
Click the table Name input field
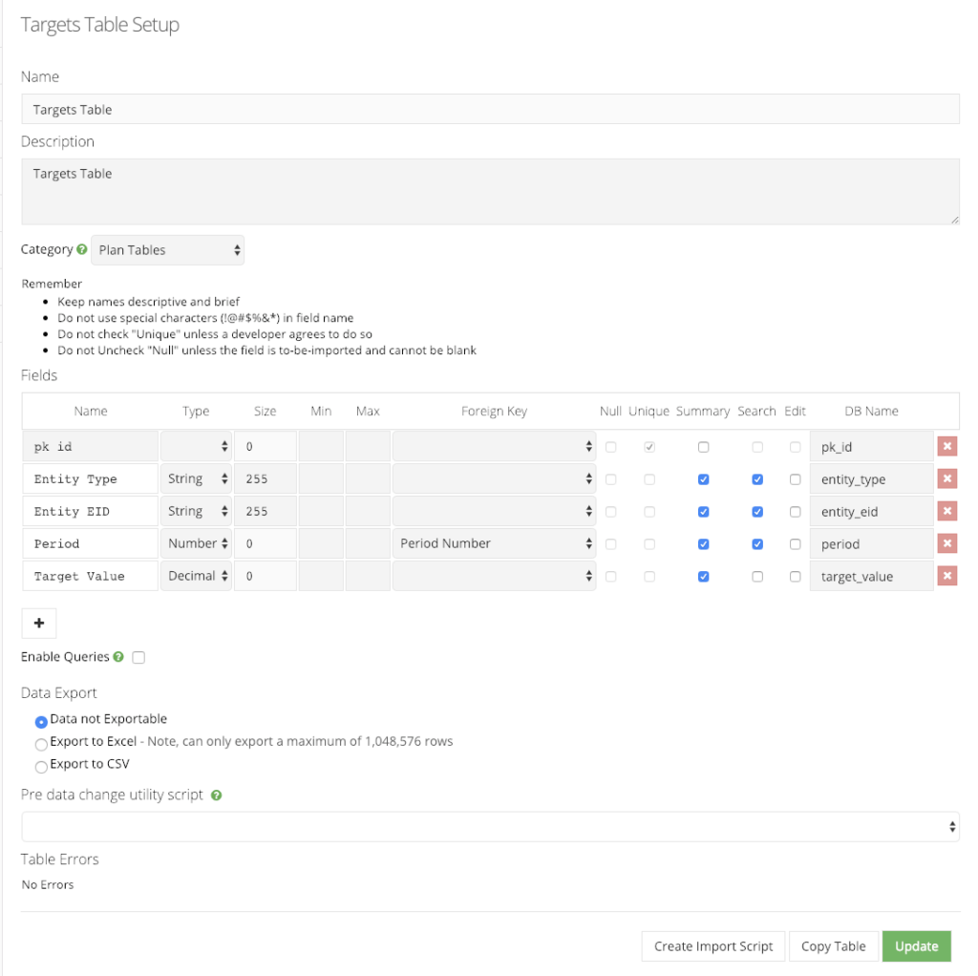(490, 109)
